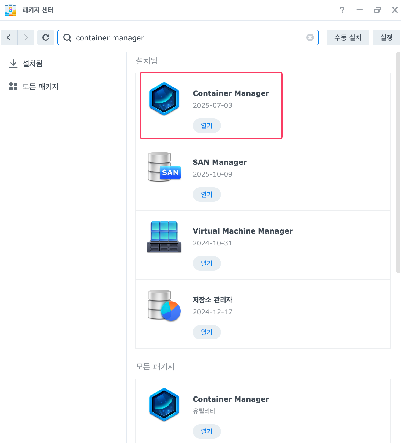Click the 모든 패키지 section heading in results
The height and width of the screenshot is (443, 401).
click(155, 366)
